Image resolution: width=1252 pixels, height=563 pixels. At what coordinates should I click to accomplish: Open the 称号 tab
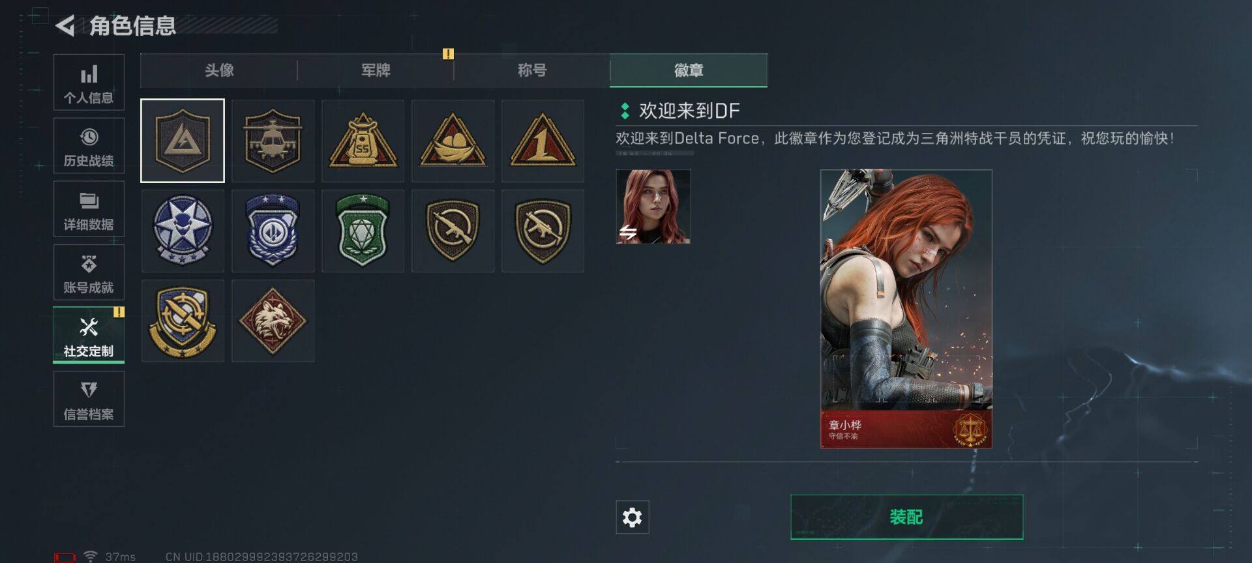coord(532,70)
